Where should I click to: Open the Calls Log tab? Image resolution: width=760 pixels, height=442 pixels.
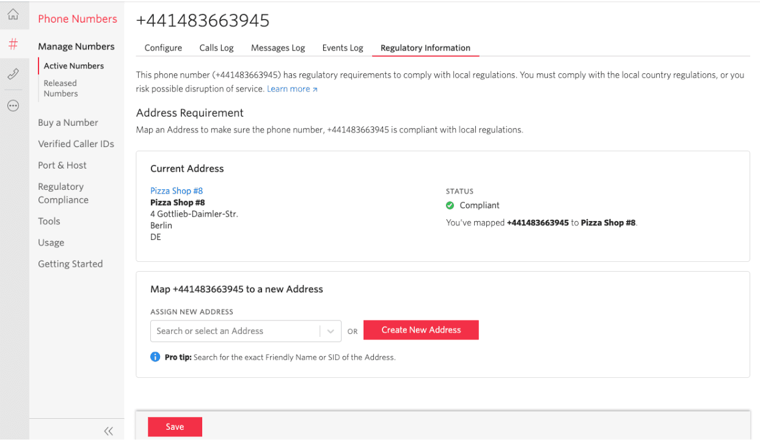216,48
